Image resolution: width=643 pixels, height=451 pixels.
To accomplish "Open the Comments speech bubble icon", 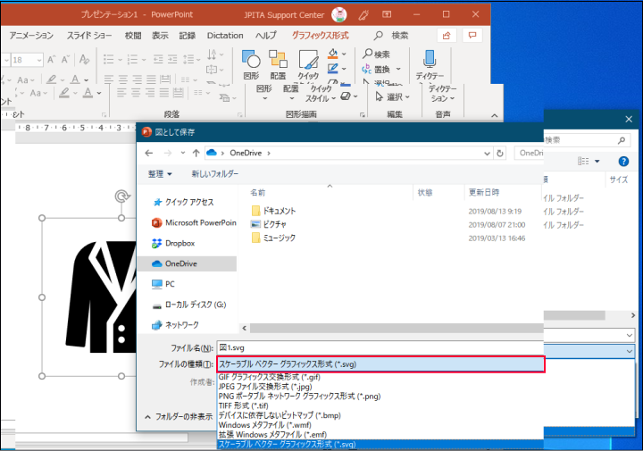I will 472,36.
